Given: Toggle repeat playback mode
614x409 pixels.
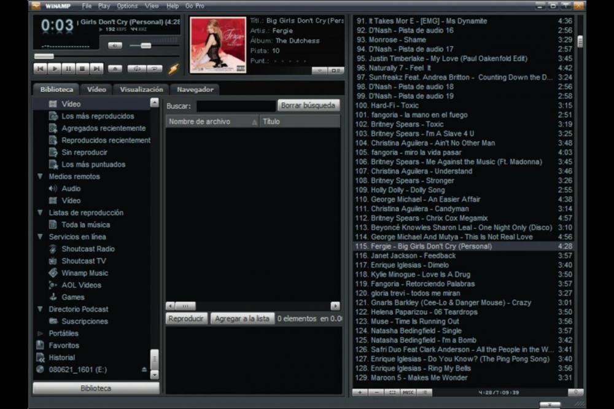Looking at the screenshot, I should pyautogui.click(x=154, y=69).
